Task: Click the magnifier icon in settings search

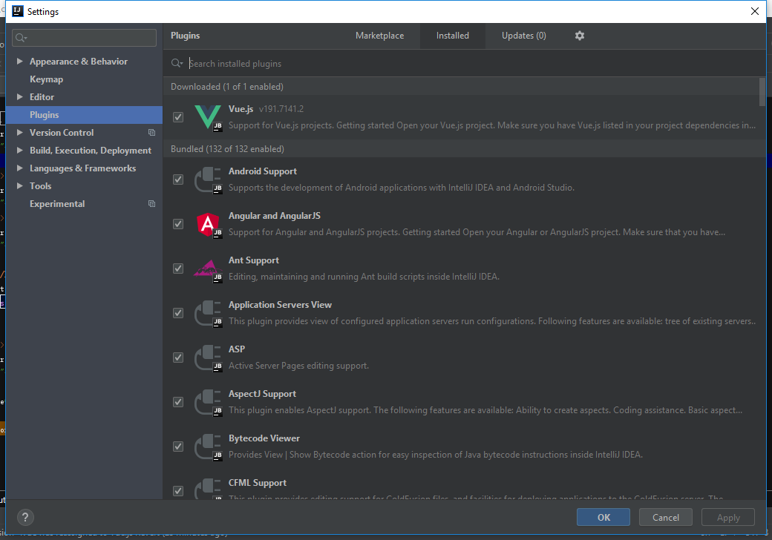Action: (22, 38)
